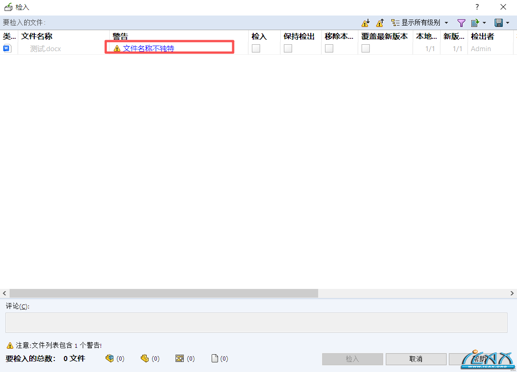Click the 本地... column header
The height and width of the screenshot is (372, 517).
tap(426, 36)
